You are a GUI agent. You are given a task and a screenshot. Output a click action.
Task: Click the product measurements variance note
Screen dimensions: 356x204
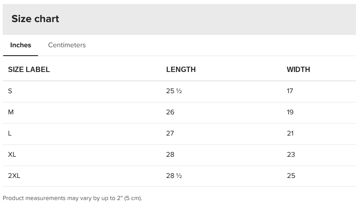click(x=72, y=198)
